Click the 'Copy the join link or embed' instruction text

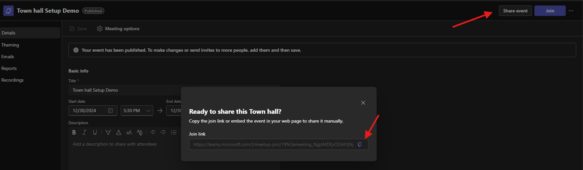(266, 121)
